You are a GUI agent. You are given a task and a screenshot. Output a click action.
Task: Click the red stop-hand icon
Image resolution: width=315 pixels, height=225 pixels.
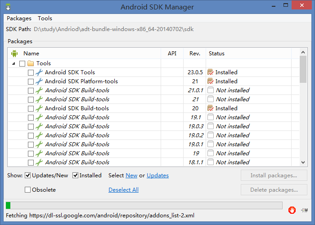[292, 210]
